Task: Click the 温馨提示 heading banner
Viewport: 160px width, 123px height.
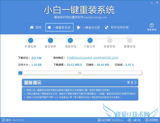Action: [80, 82]
